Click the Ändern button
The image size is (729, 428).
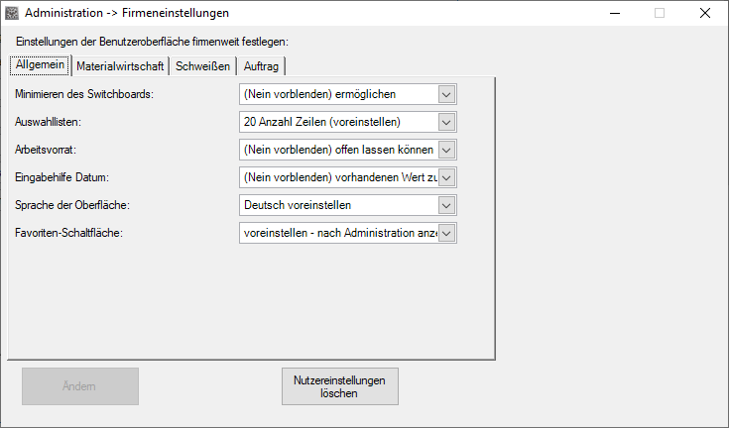80,386
